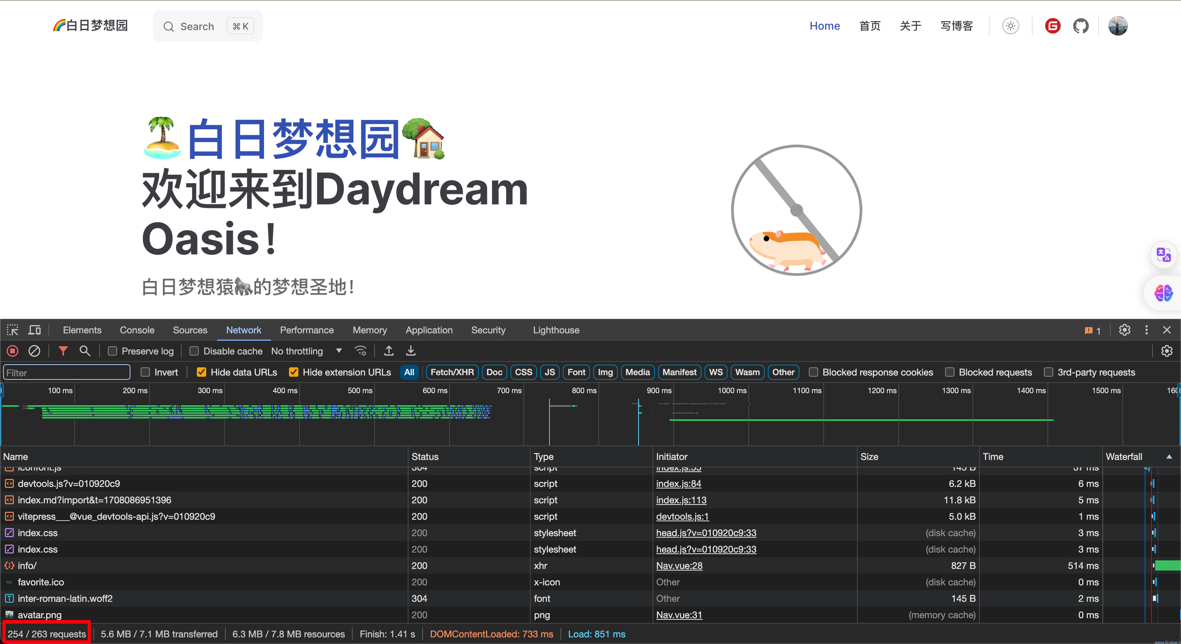Image resolution: width=1181 pixels, height=644 pixels.
Task: Click the user avatar in the page header
Action: [1118, 26]
